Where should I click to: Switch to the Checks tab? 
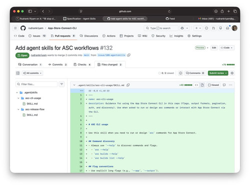point(82,64)
